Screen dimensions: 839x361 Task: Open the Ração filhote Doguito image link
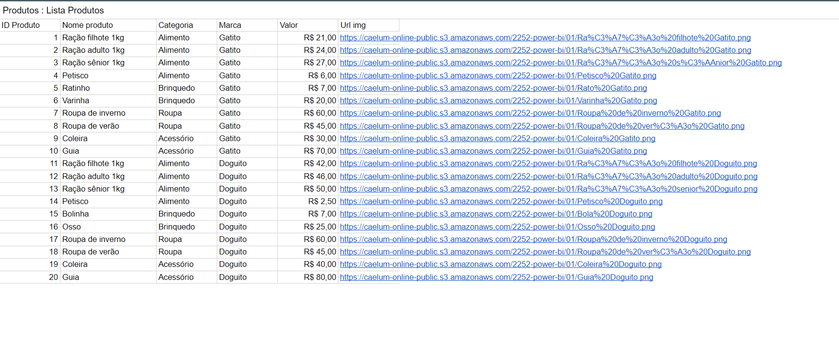549,163
